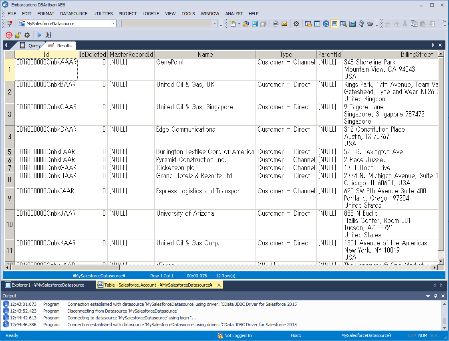449x341 pixels.
Task: Toggle the highlighted output window toolbar button
Action: coord(335,24)
